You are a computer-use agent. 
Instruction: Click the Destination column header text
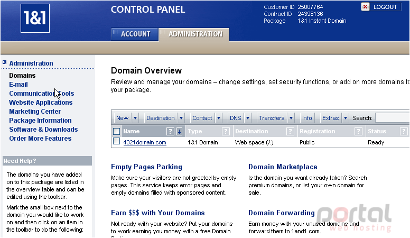[251, 132]
